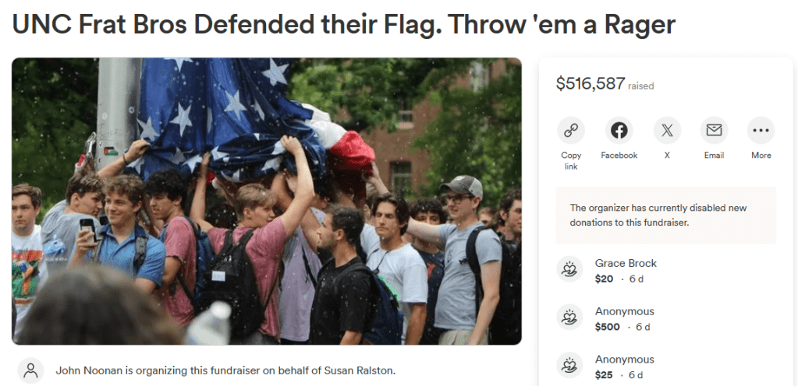The width and height of the screenshot is (798, 386).
Task: Click the Facebook share label
Action: pos(619,156)
